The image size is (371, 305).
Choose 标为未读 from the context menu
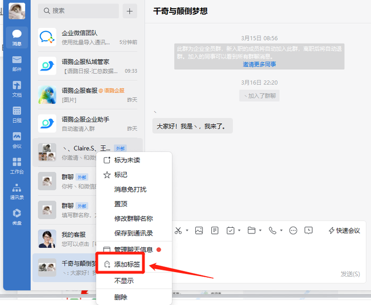127,160
